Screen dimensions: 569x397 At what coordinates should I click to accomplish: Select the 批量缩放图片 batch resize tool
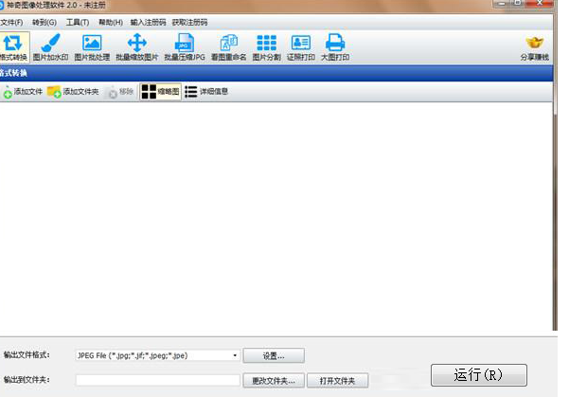pyautogui.click(x=136, y=45)
